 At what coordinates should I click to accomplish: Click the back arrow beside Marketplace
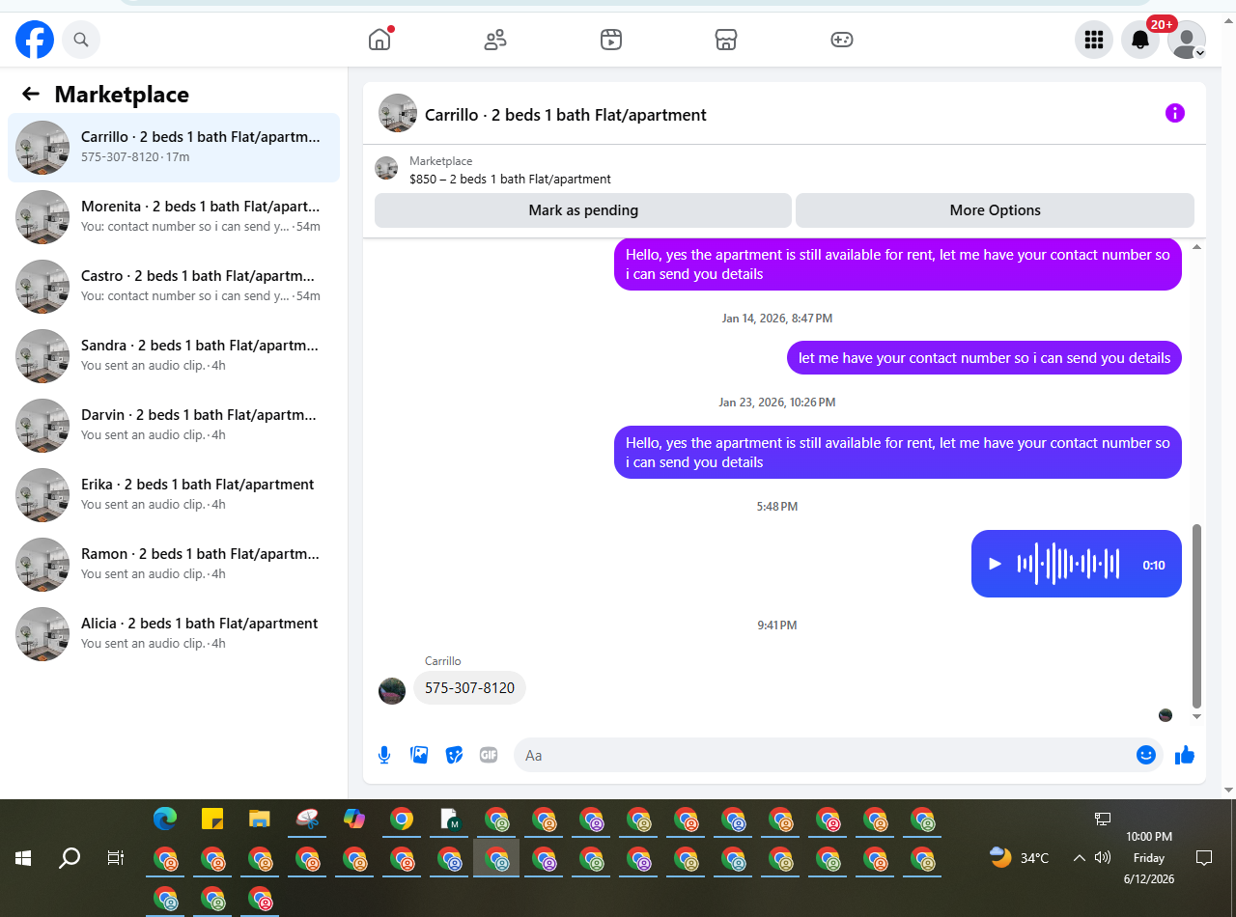pyautogui.click(x=31, y=94)
